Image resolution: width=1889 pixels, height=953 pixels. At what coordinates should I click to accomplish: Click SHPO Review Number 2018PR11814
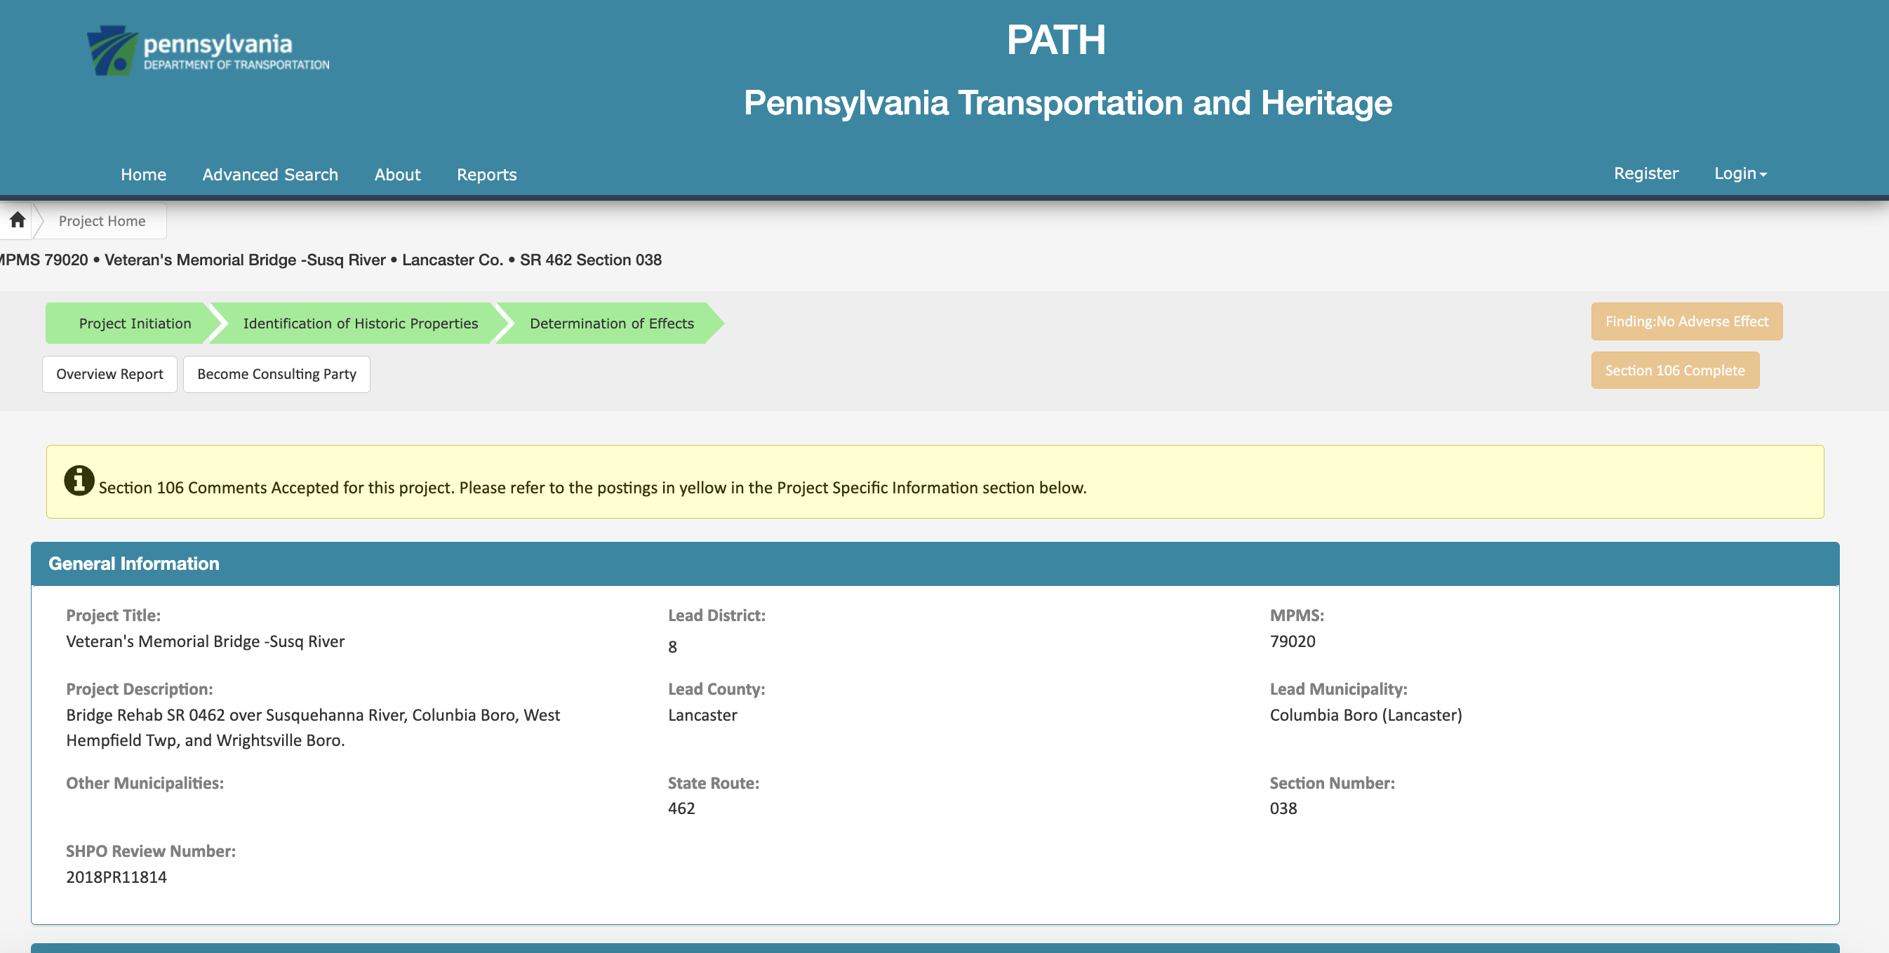pyautogui.click(x=116, y=877)
